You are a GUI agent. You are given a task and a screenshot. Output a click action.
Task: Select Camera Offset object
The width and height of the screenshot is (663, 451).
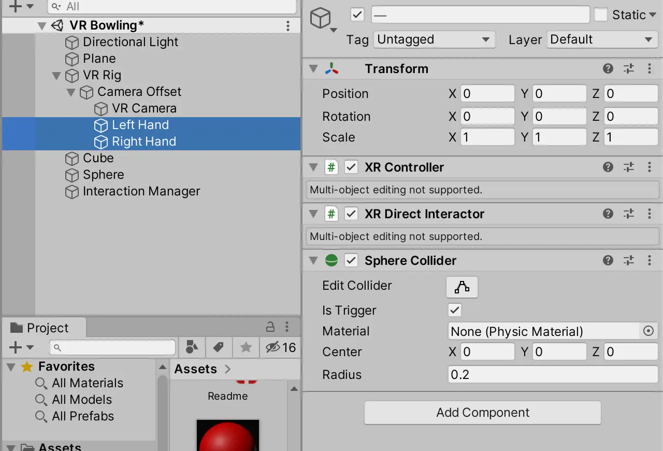point(139,92)
